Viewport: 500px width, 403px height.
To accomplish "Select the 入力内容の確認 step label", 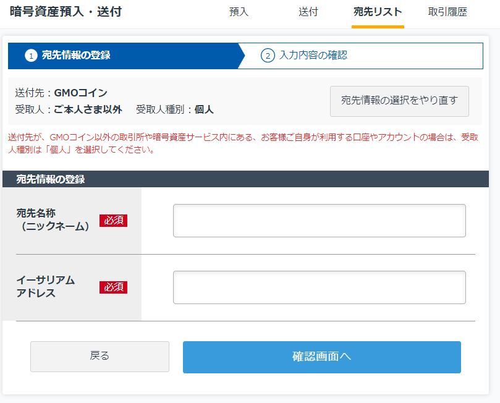I will [313, 56].
